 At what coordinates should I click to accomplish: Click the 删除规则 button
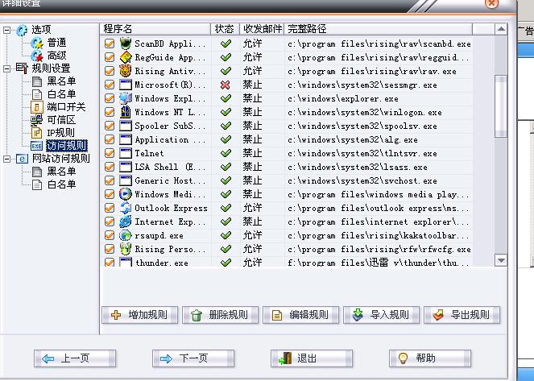tap(221, 315)
